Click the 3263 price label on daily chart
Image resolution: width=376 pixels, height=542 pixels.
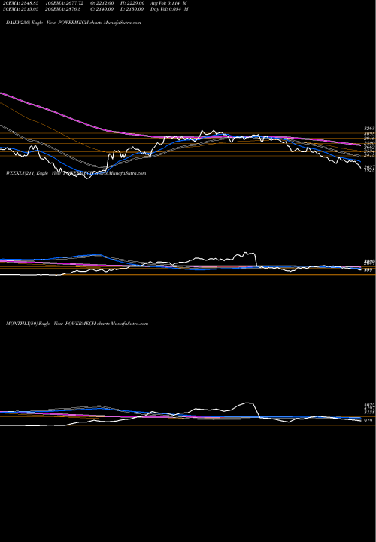(369, 128)
